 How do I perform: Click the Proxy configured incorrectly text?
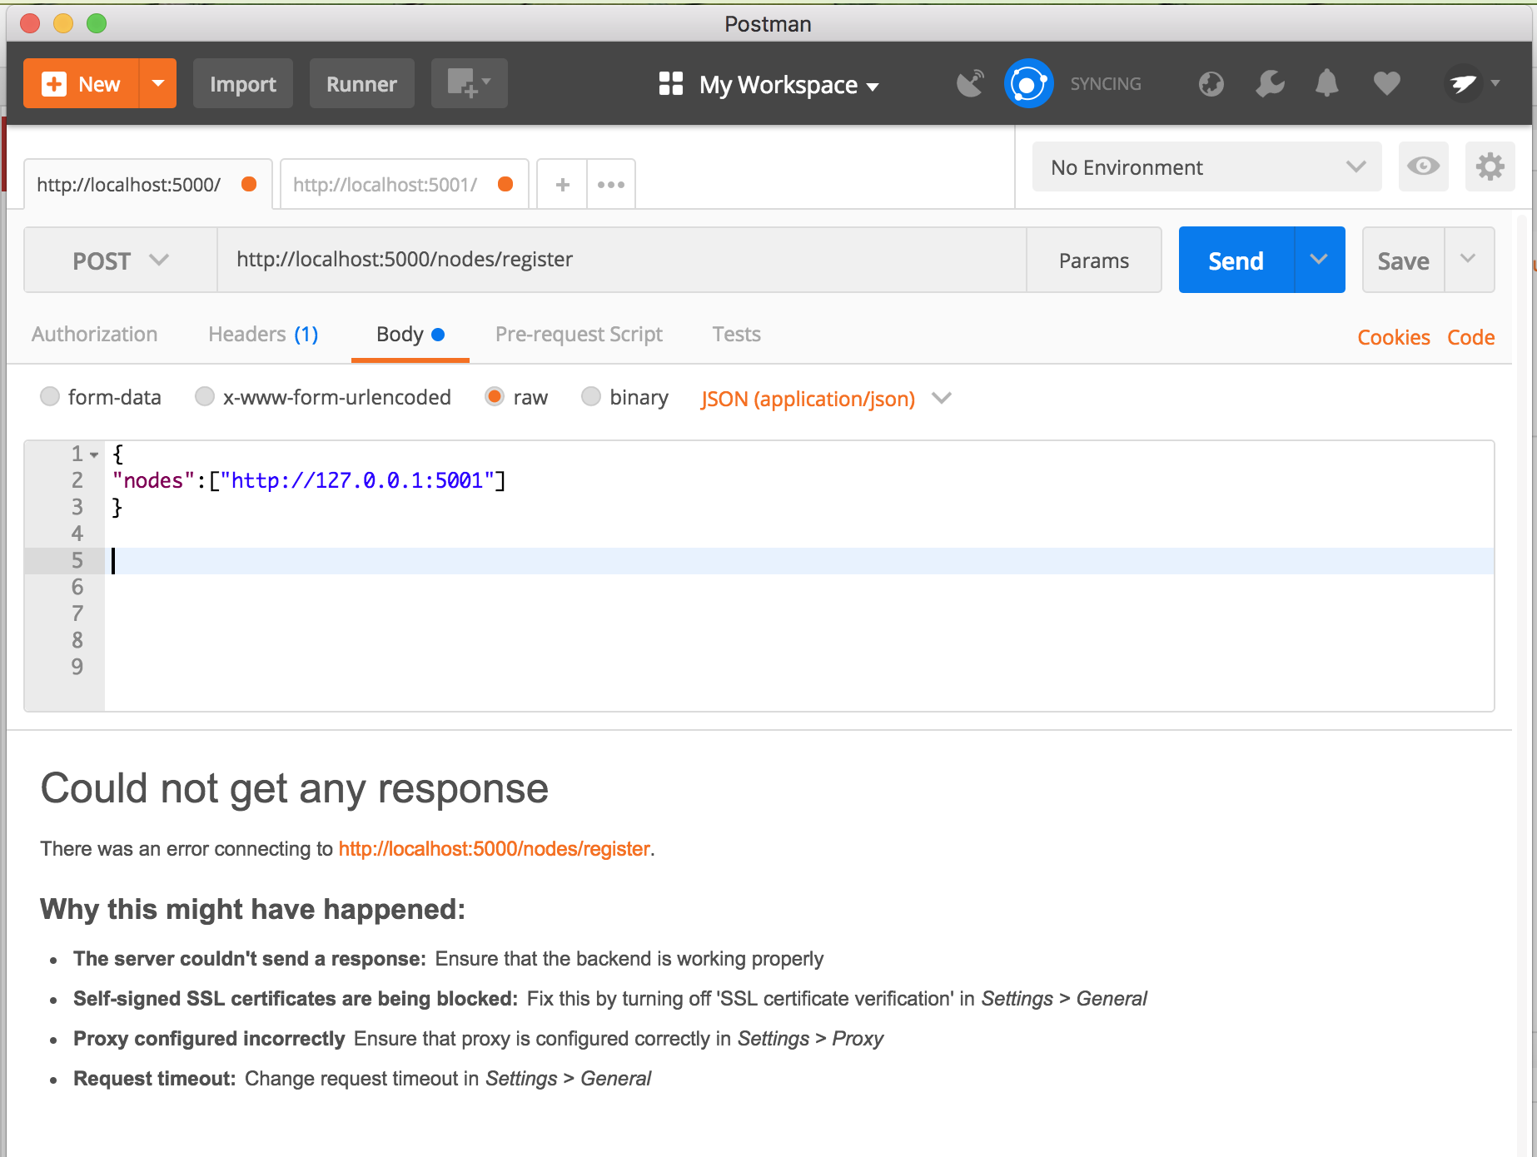[x=209, y=1039]
